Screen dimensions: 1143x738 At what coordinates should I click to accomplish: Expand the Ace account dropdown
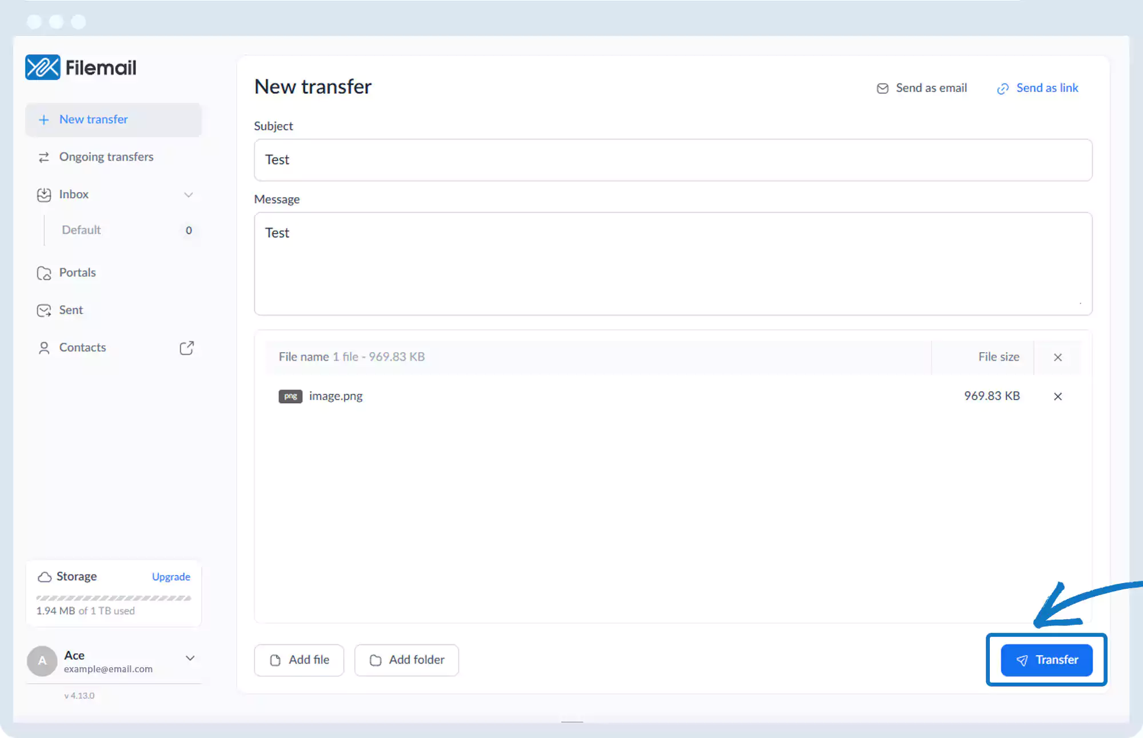[x=190, y=658]
